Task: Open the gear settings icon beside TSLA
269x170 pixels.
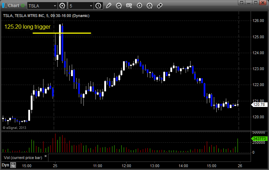Action: (62, 6)
